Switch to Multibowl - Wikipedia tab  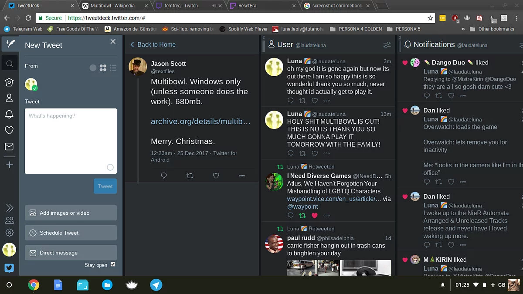(115, 6)
